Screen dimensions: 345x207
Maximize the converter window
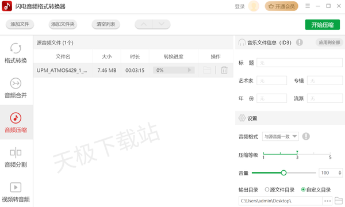pyautogui.click(x=328, y=6)
